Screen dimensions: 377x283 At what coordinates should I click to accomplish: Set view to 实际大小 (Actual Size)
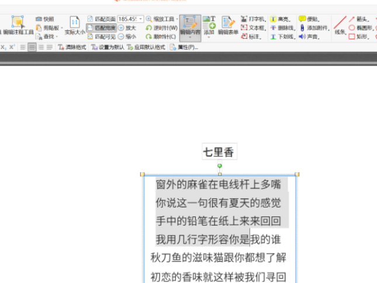coord(75,26)
